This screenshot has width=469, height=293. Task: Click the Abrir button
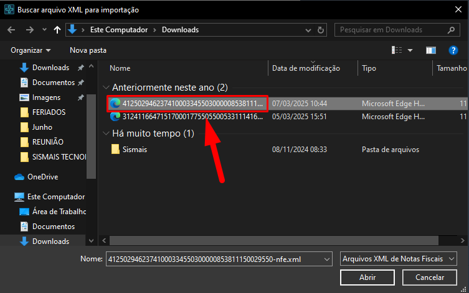pyautogui.click(x=367, y=277)
